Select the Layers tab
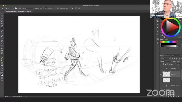The image size is (182, 102). coord(162,56)
